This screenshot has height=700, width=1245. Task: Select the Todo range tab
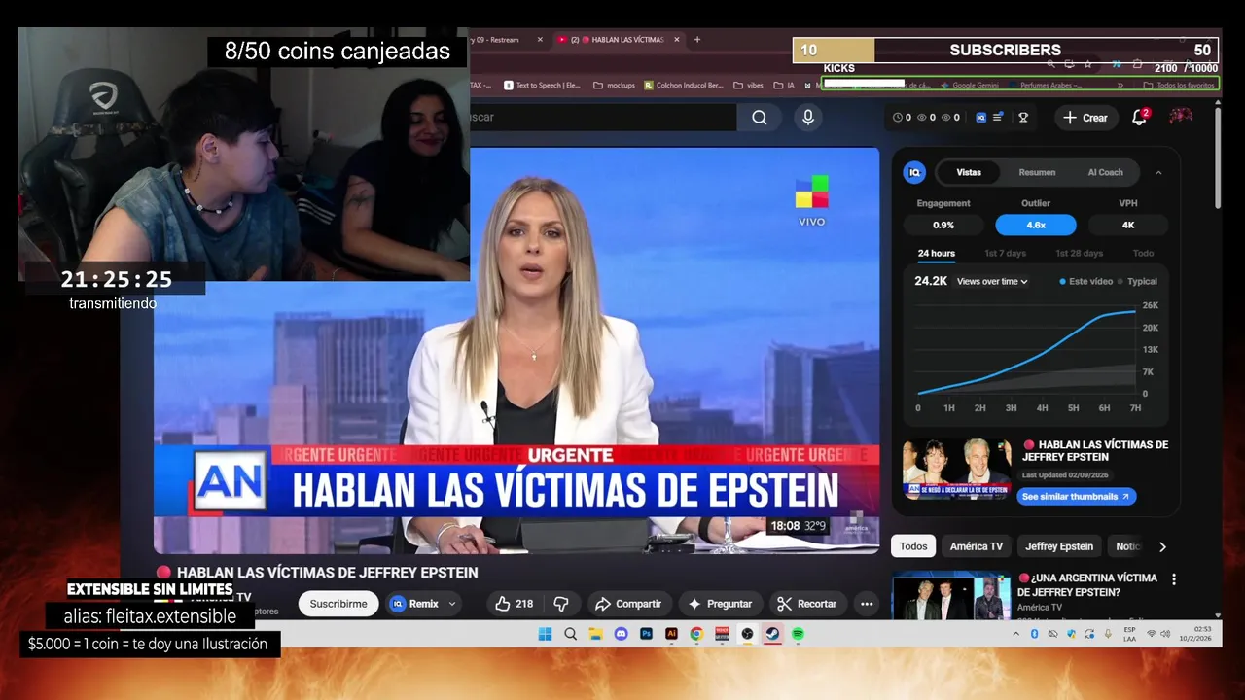point(1144,253)
